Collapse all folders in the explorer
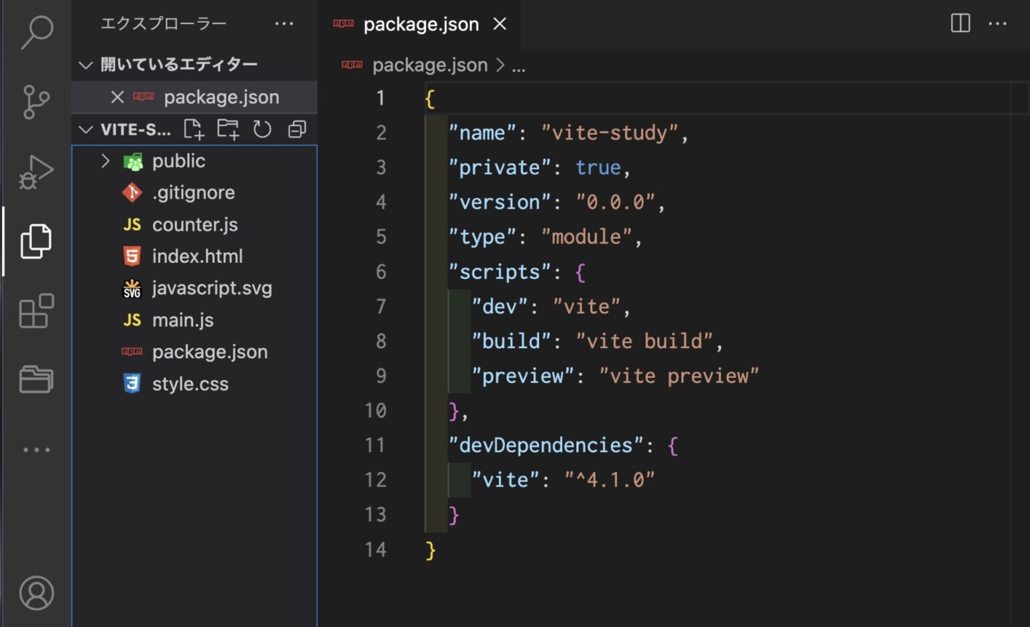This screenshot has width=1030, height=627. pos(296,129)
